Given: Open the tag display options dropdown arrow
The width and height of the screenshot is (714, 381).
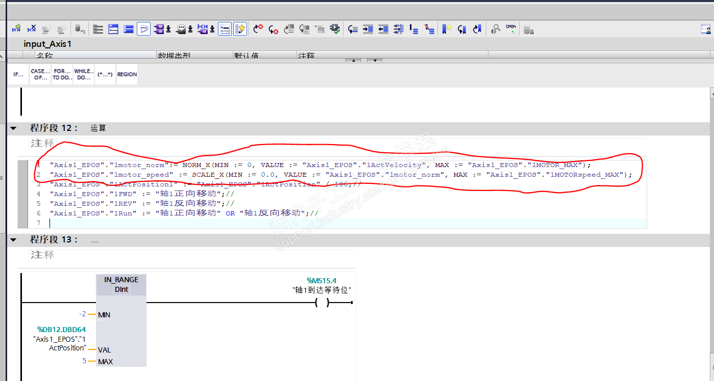Looking at the screenshot, I should pyautogui.click(x=168, y=30).
